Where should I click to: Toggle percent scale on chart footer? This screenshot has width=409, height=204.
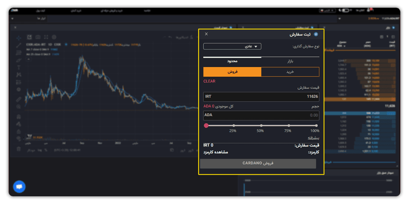(x=46, y=150)
